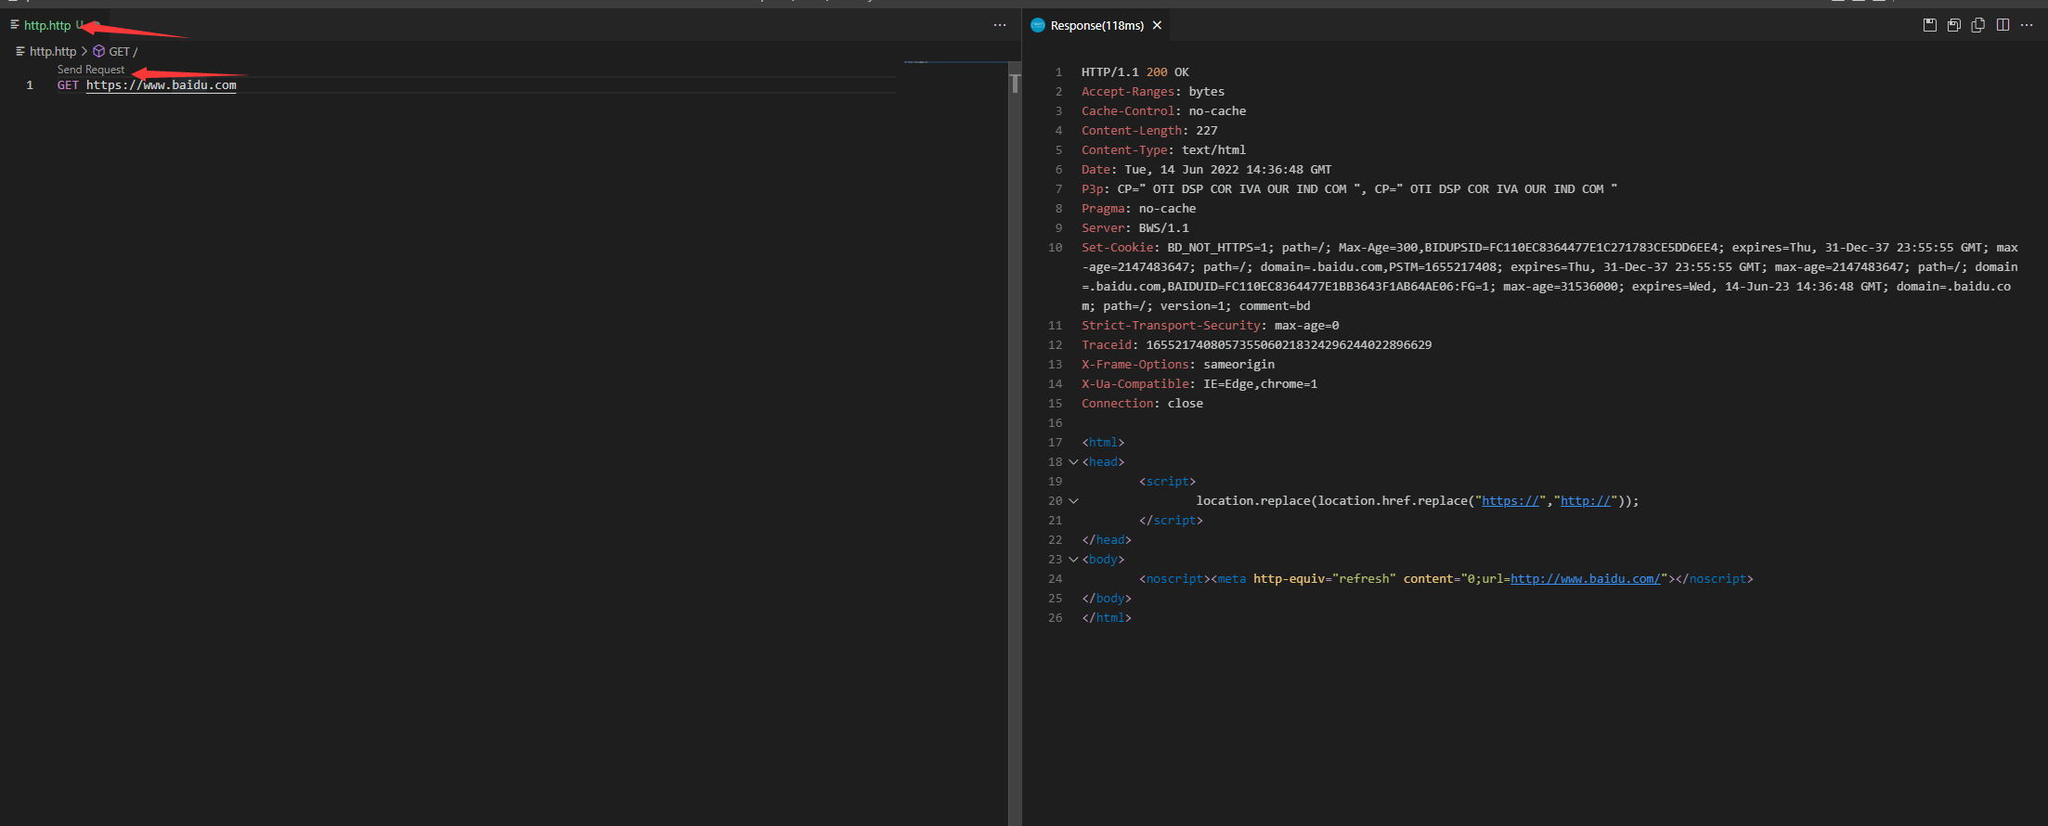Viewport: 2048px width, 826px height.
Task: Click the Traceid header line
Action: [x=1257, y=345]
